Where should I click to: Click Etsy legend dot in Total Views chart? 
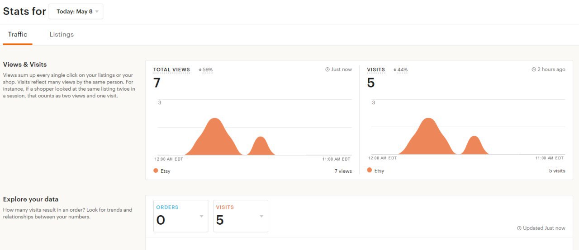(156, 171)
